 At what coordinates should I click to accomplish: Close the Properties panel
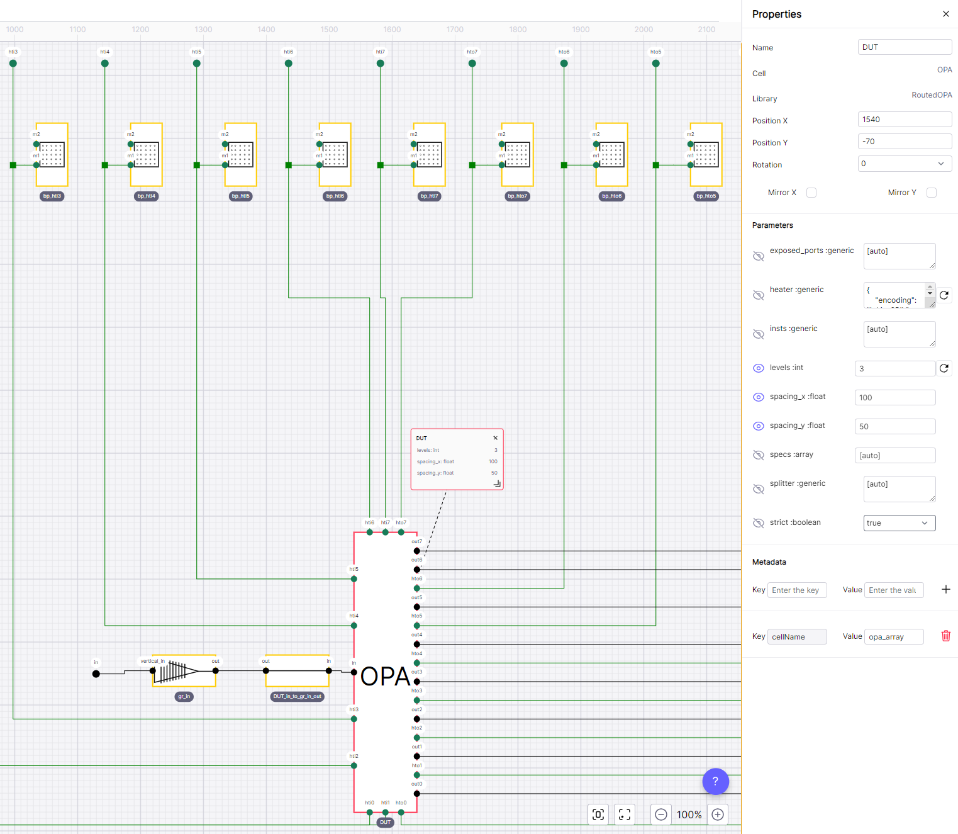click(x=945, y=14)
